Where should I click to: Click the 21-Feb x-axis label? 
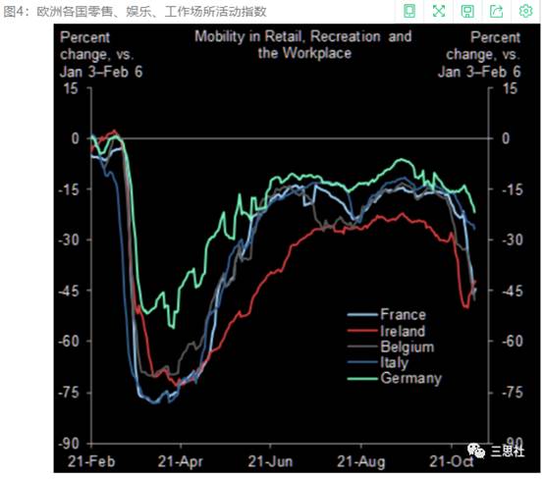coord(91,461)
